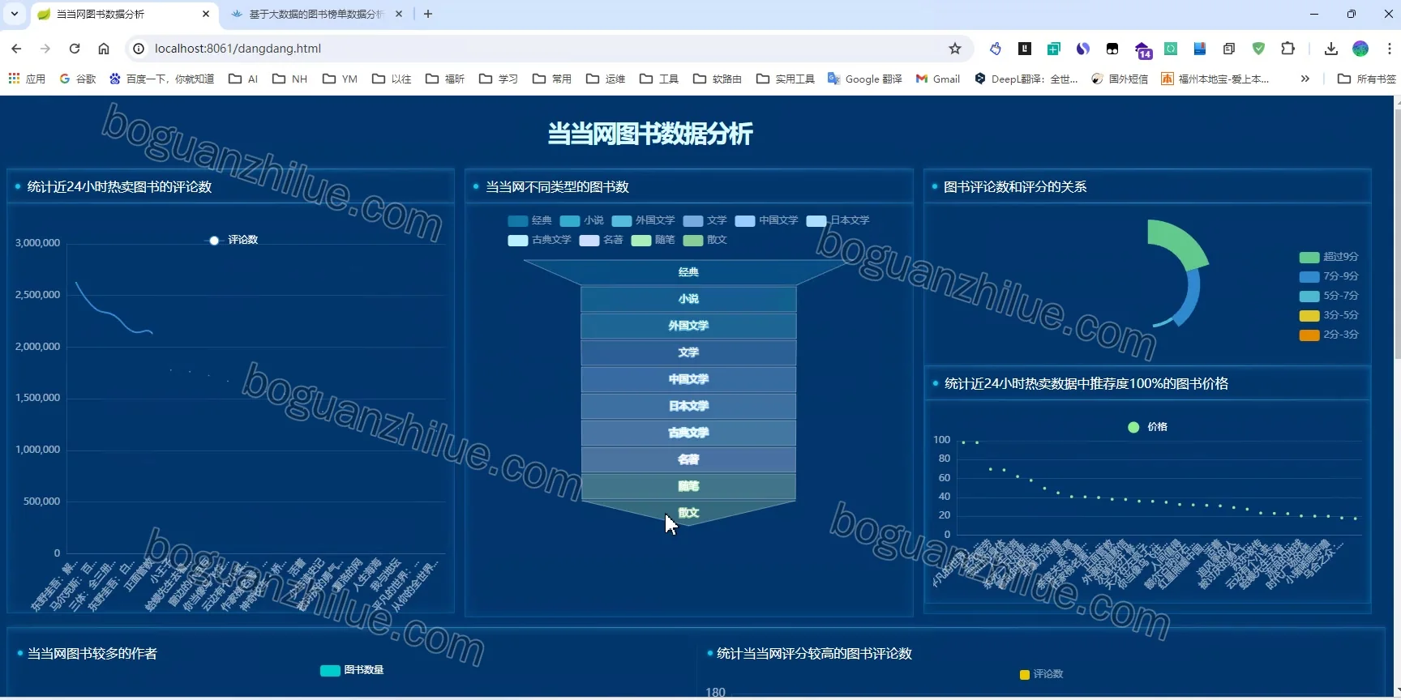Viewport: 1401px width, 700px height.
Task: Close the 基于大数据的图书榜单数据分析 tab
Action: tap(399, 14)
